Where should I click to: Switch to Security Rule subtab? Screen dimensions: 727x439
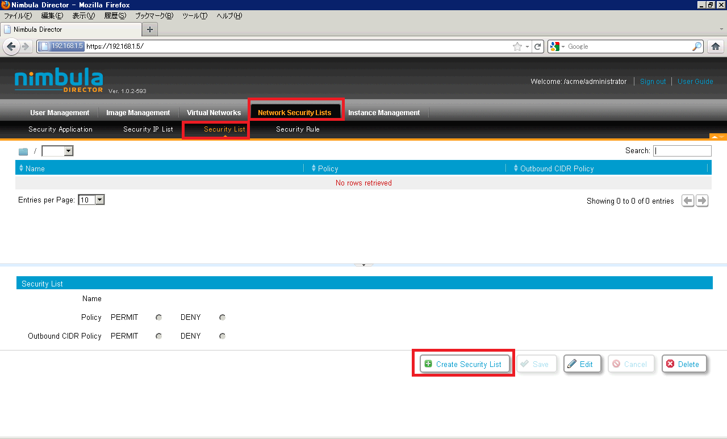[298, 129]
